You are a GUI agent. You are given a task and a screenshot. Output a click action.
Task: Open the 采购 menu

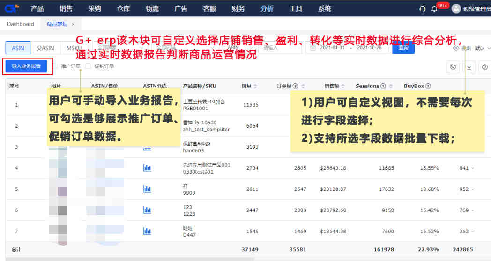coord(95,9)
